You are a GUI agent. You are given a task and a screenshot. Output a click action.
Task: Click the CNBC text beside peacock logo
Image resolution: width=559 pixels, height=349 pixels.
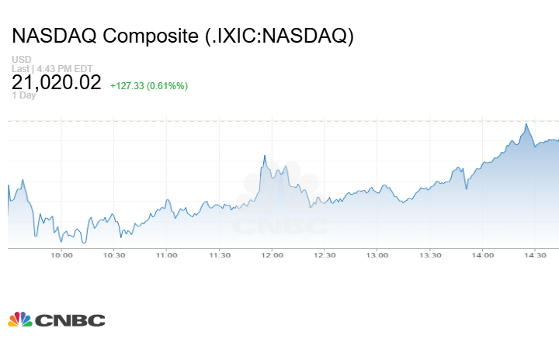(70, 320)
